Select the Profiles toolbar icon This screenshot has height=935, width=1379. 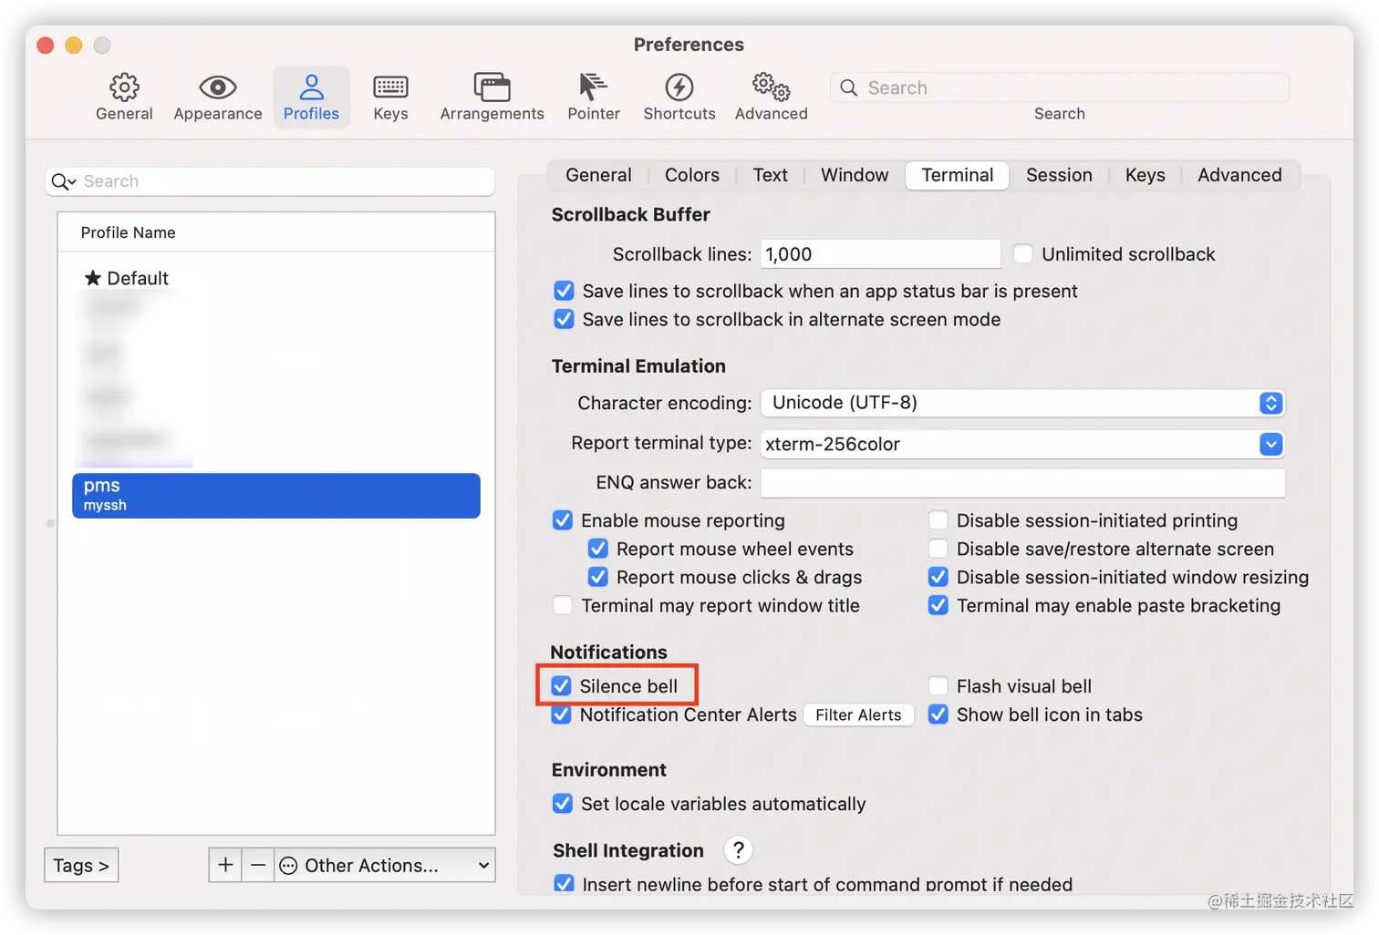tap(311, 98)
